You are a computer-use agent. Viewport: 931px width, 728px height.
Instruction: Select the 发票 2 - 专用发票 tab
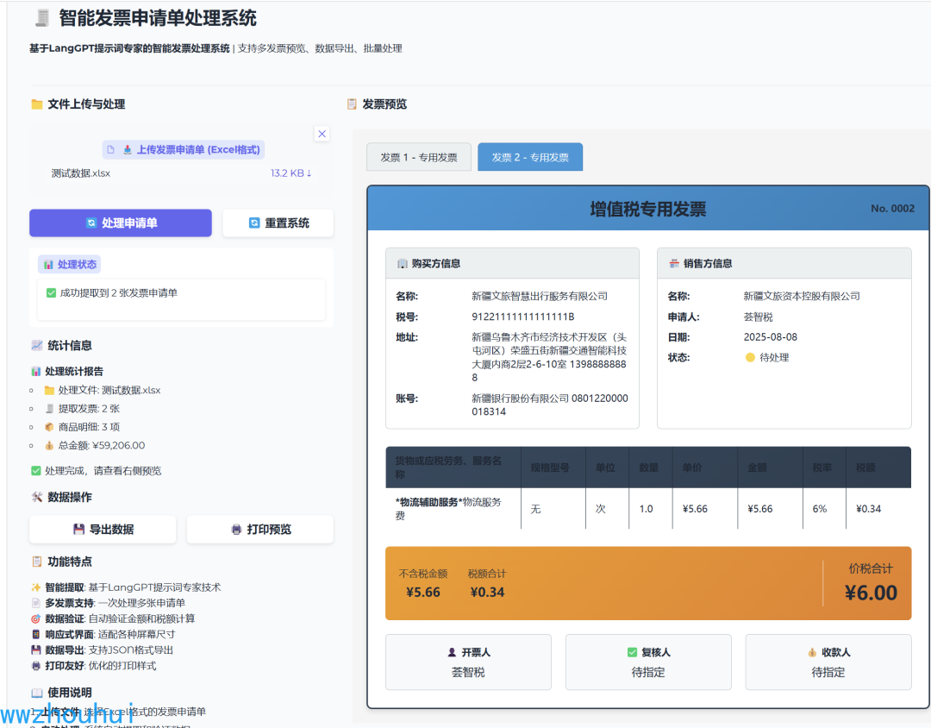(530, 157)
